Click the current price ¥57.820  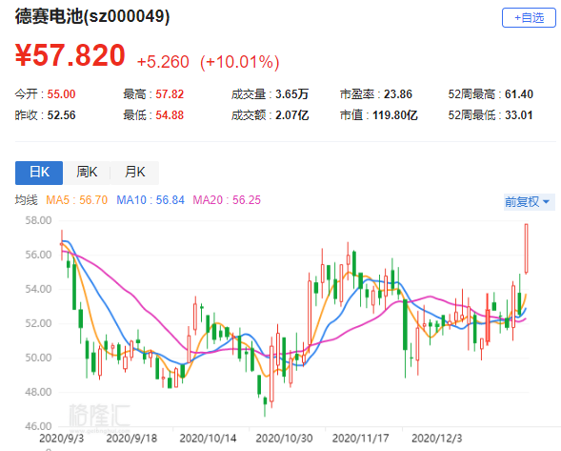pyautogui.click(x=70, y=55)
